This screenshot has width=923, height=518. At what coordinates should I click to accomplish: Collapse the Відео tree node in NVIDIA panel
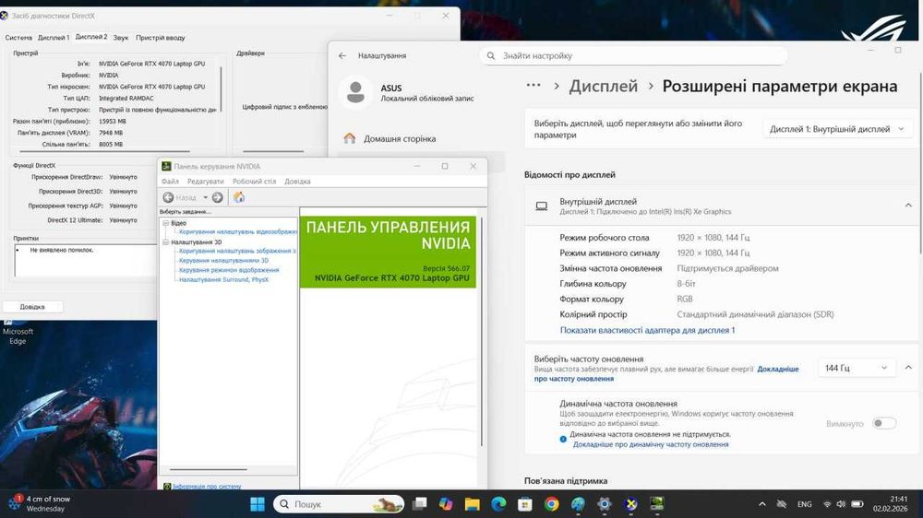[166, 223]
